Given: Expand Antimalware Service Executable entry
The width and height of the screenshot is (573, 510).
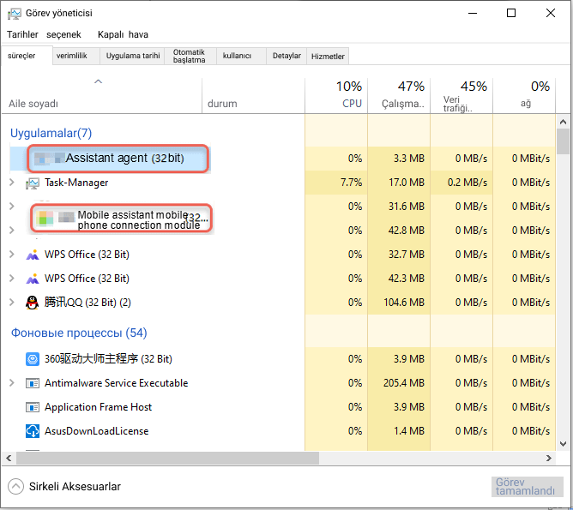Looking at the screenshot, I should tap(12, 383).
